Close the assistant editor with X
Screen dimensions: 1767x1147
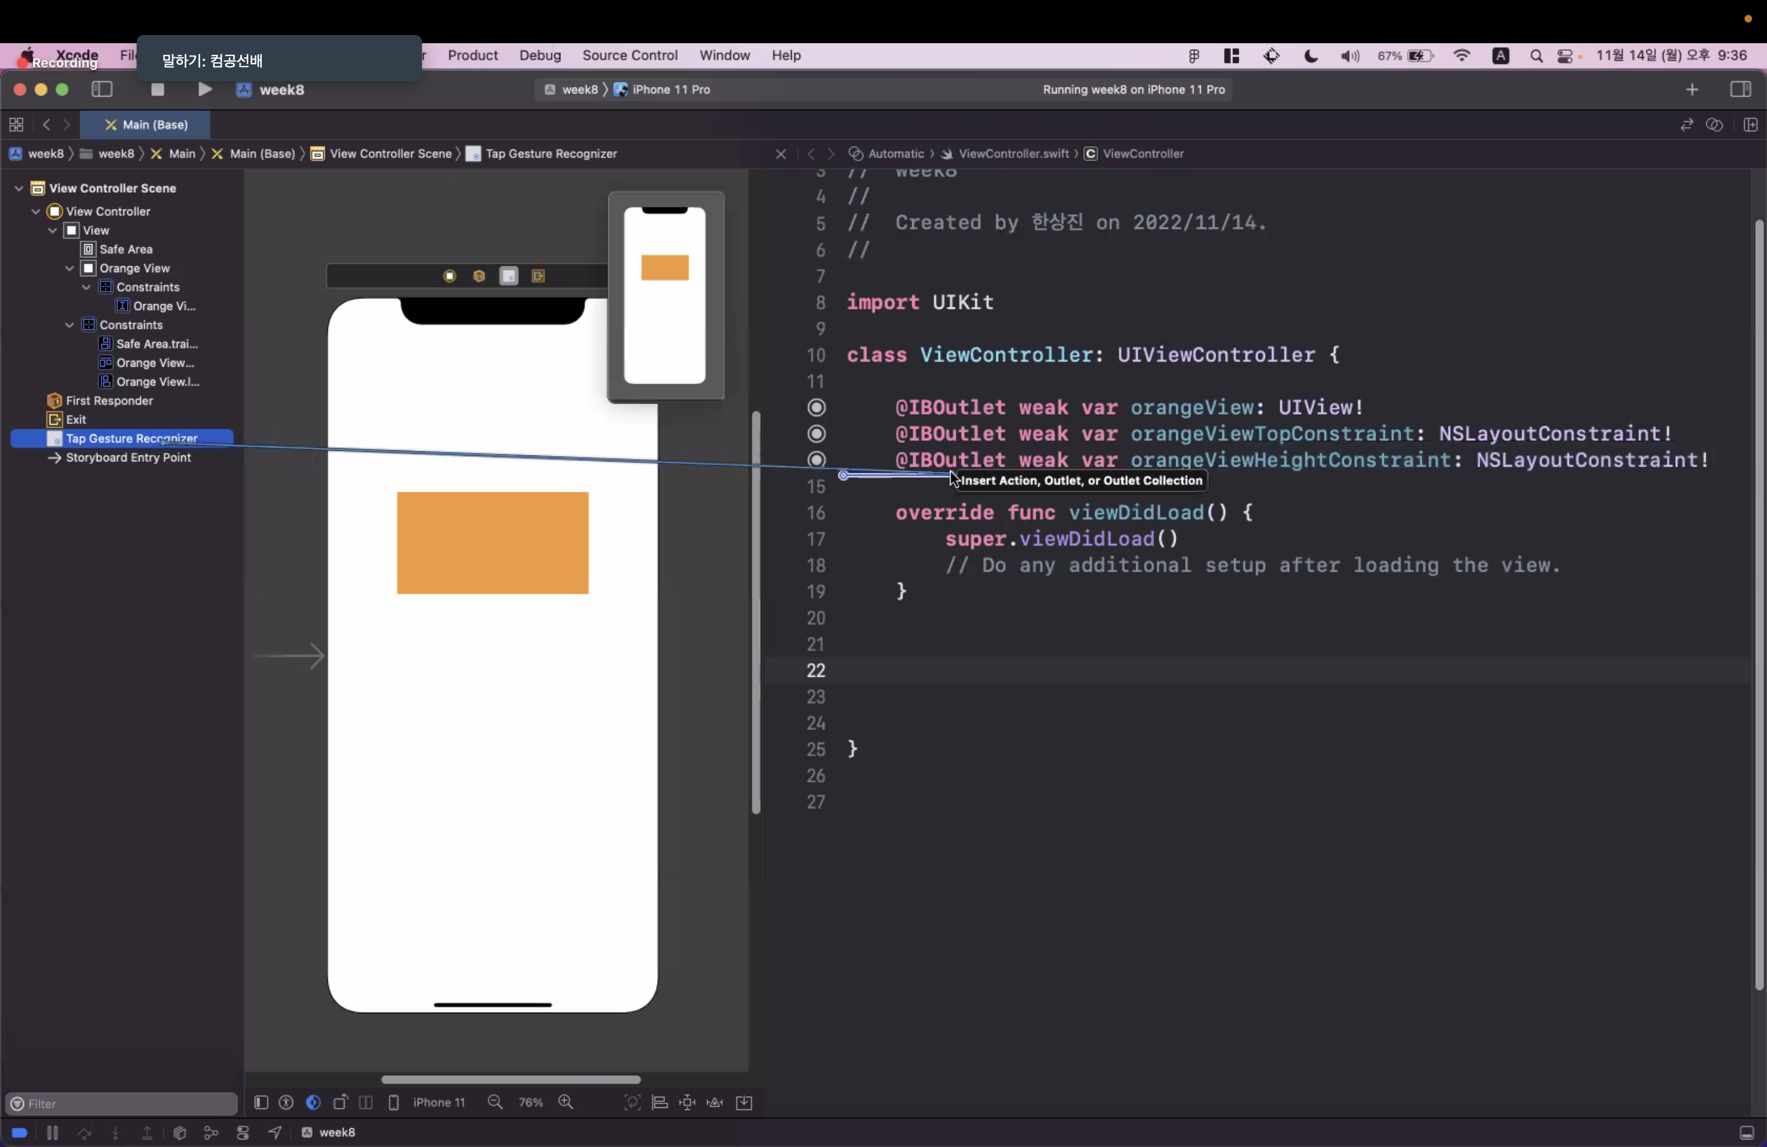780,154
